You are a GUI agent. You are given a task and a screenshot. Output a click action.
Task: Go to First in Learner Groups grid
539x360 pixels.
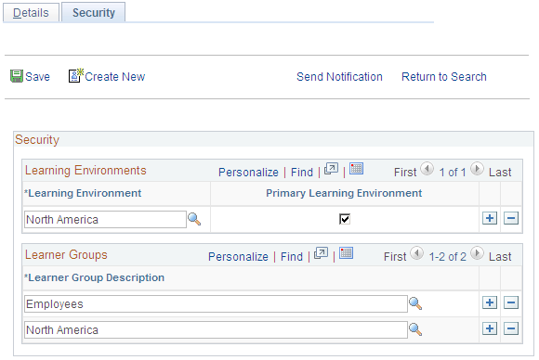395,256
